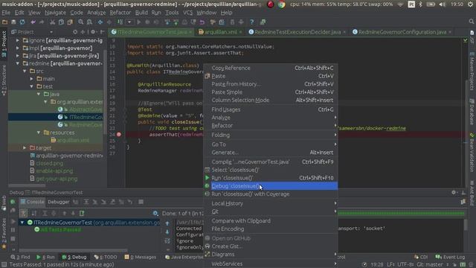Click Debug panel settings gear icon
The image size is (476, 268).
pyautogui.click(x=454, y=192)
